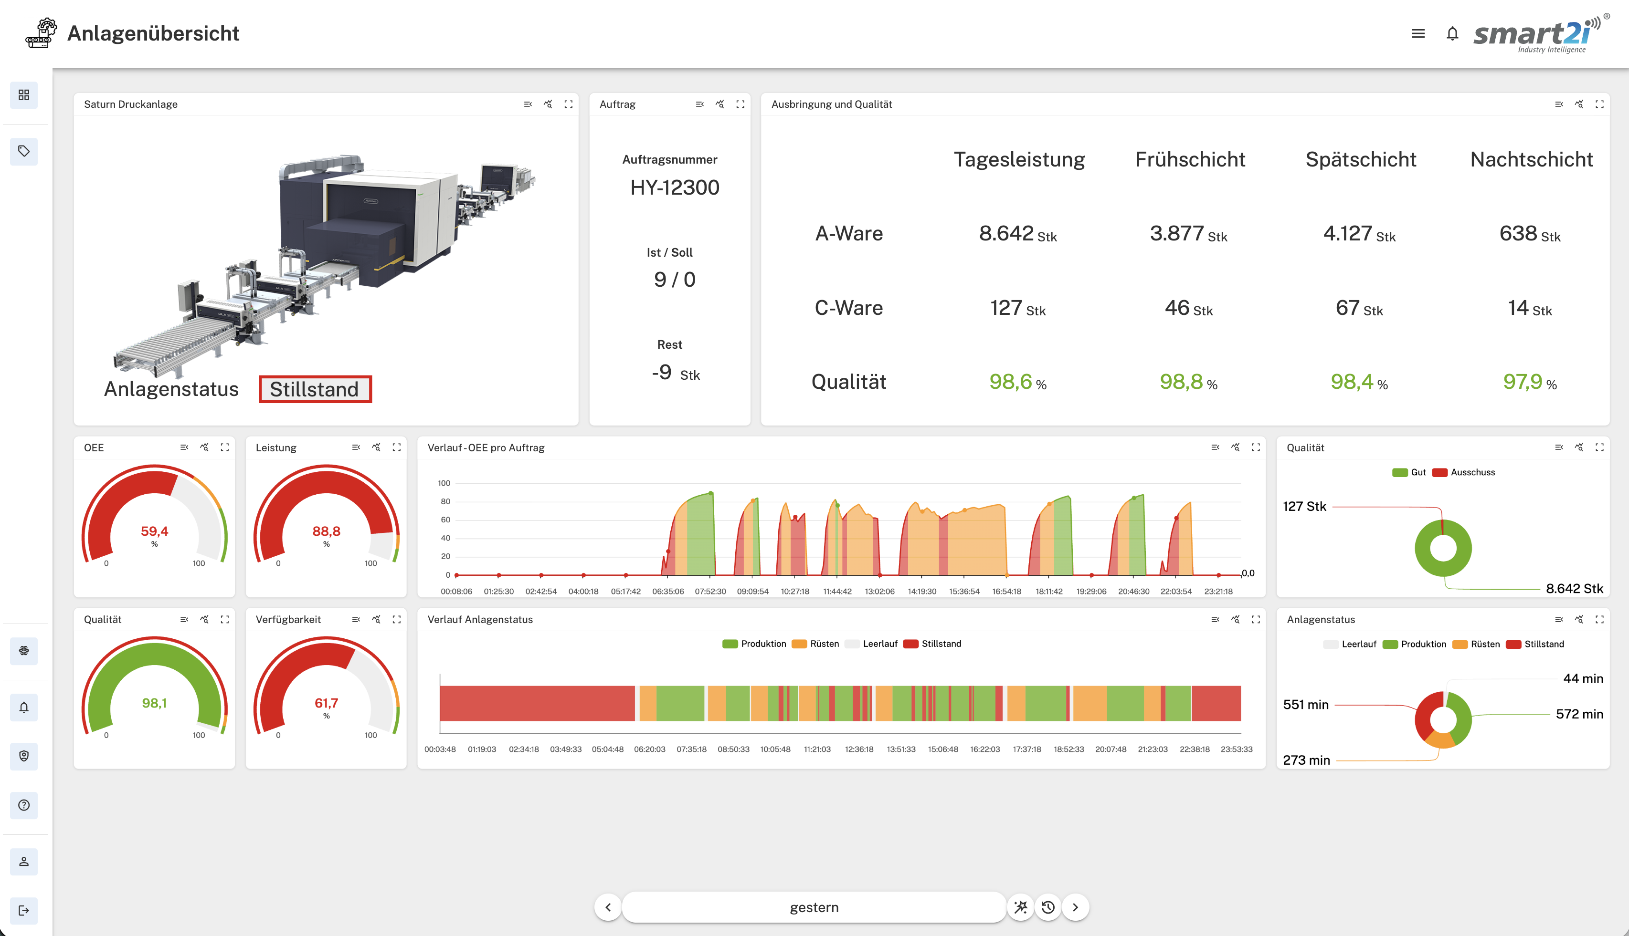1629x936 pixels.
Task: Expand OEE gauge panel to fullscreen
Action: point(224,447)
